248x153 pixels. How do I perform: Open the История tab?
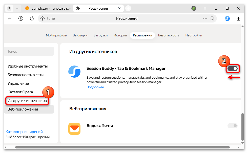pyautogui.click(x=120, y=35)
